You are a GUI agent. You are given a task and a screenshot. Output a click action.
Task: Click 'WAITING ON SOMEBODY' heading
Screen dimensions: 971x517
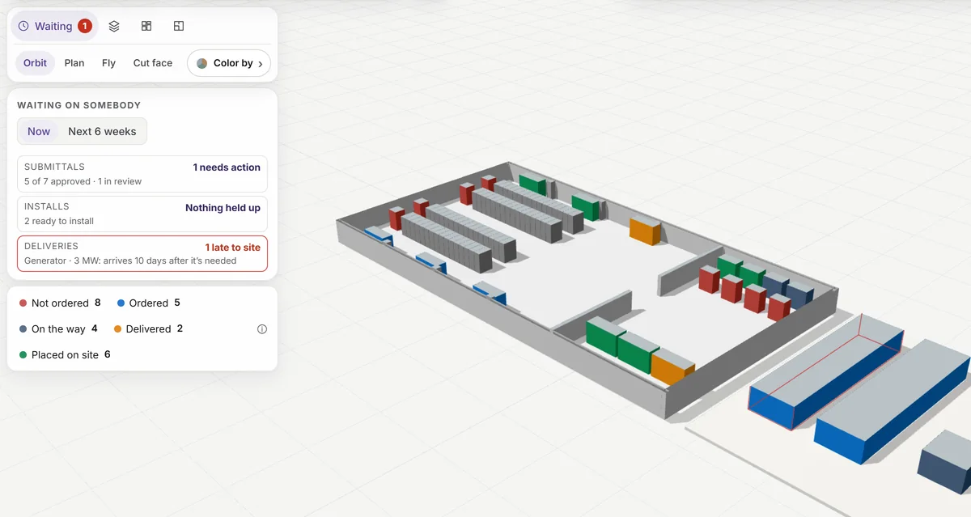(79, 105)
